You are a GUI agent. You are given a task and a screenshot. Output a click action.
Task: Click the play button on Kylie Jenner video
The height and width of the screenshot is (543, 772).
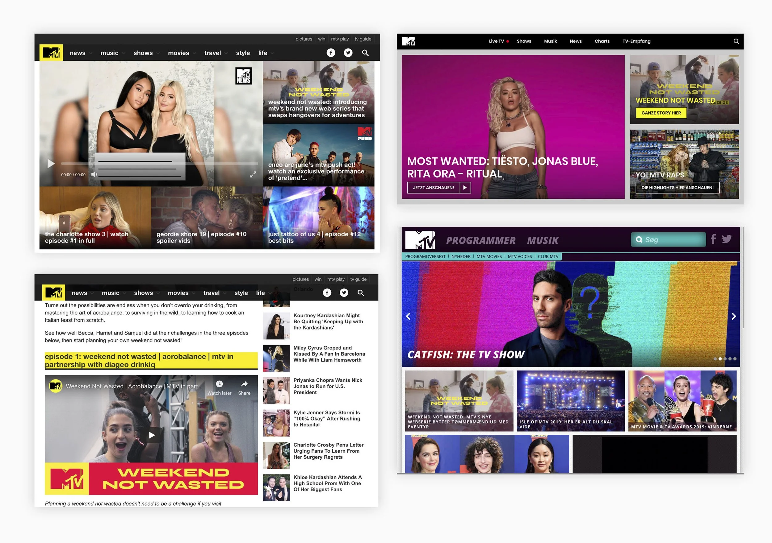(51, 164)
